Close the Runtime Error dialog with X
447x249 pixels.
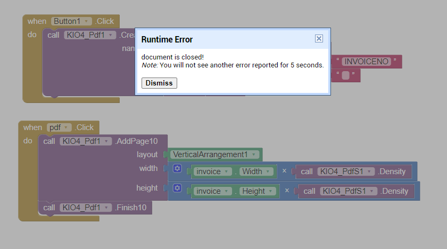tap(319, 38)
